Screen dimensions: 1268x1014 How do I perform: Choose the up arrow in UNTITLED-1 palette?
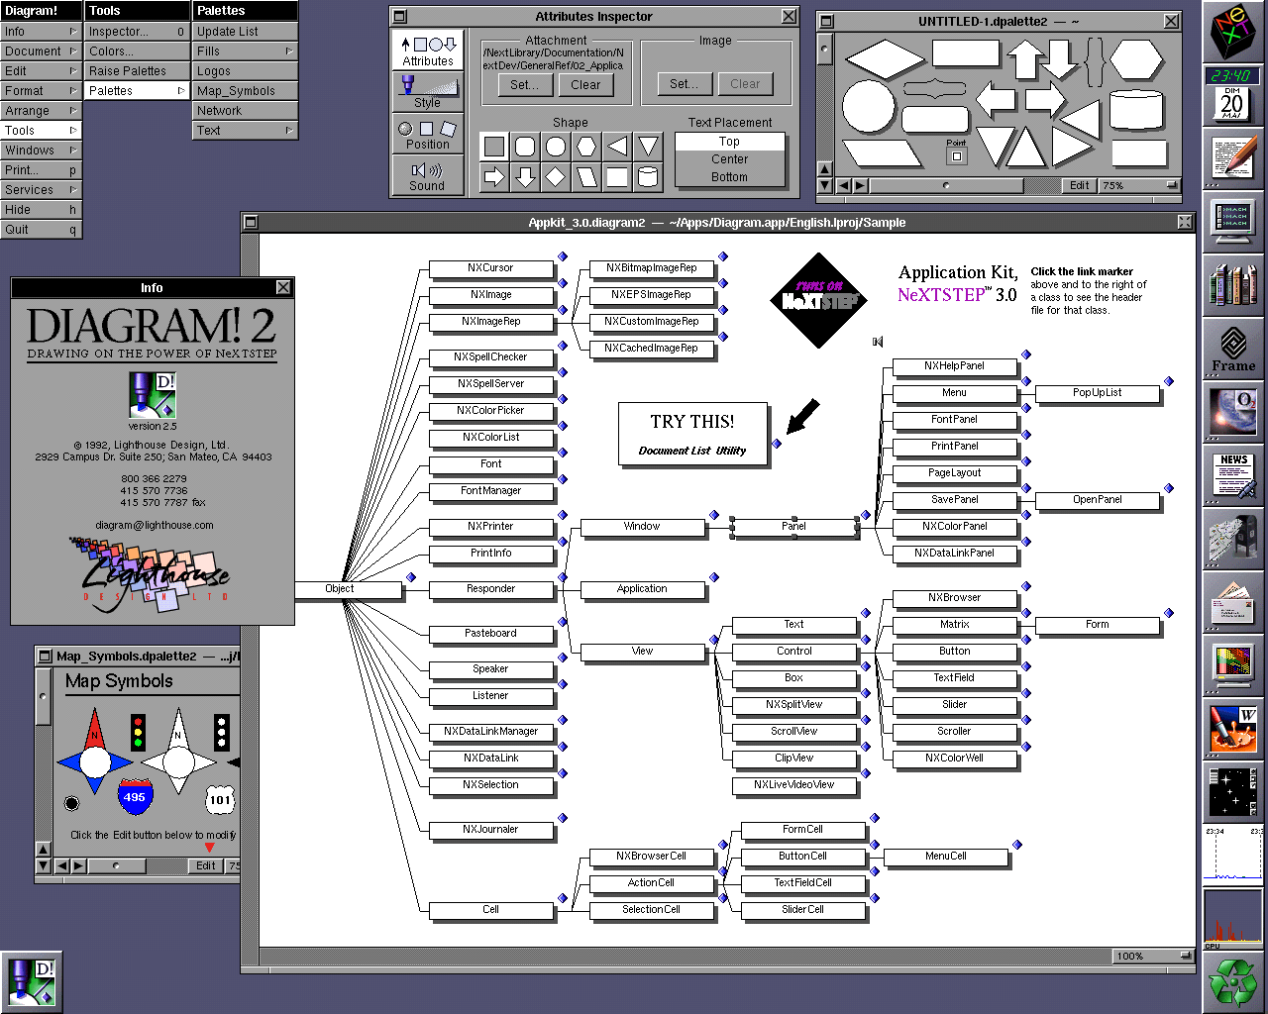tap(1024, 59)
